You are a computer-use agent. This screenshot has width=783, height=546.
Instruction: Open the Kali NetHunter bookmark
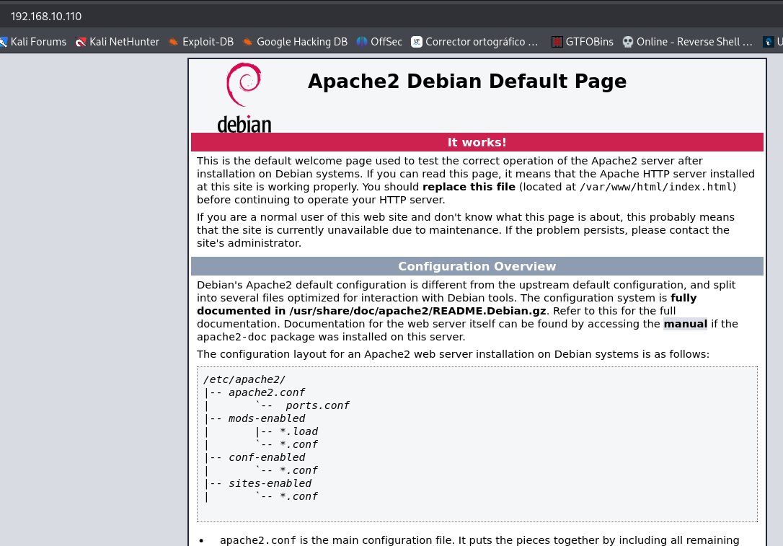(x=118, y=42)
